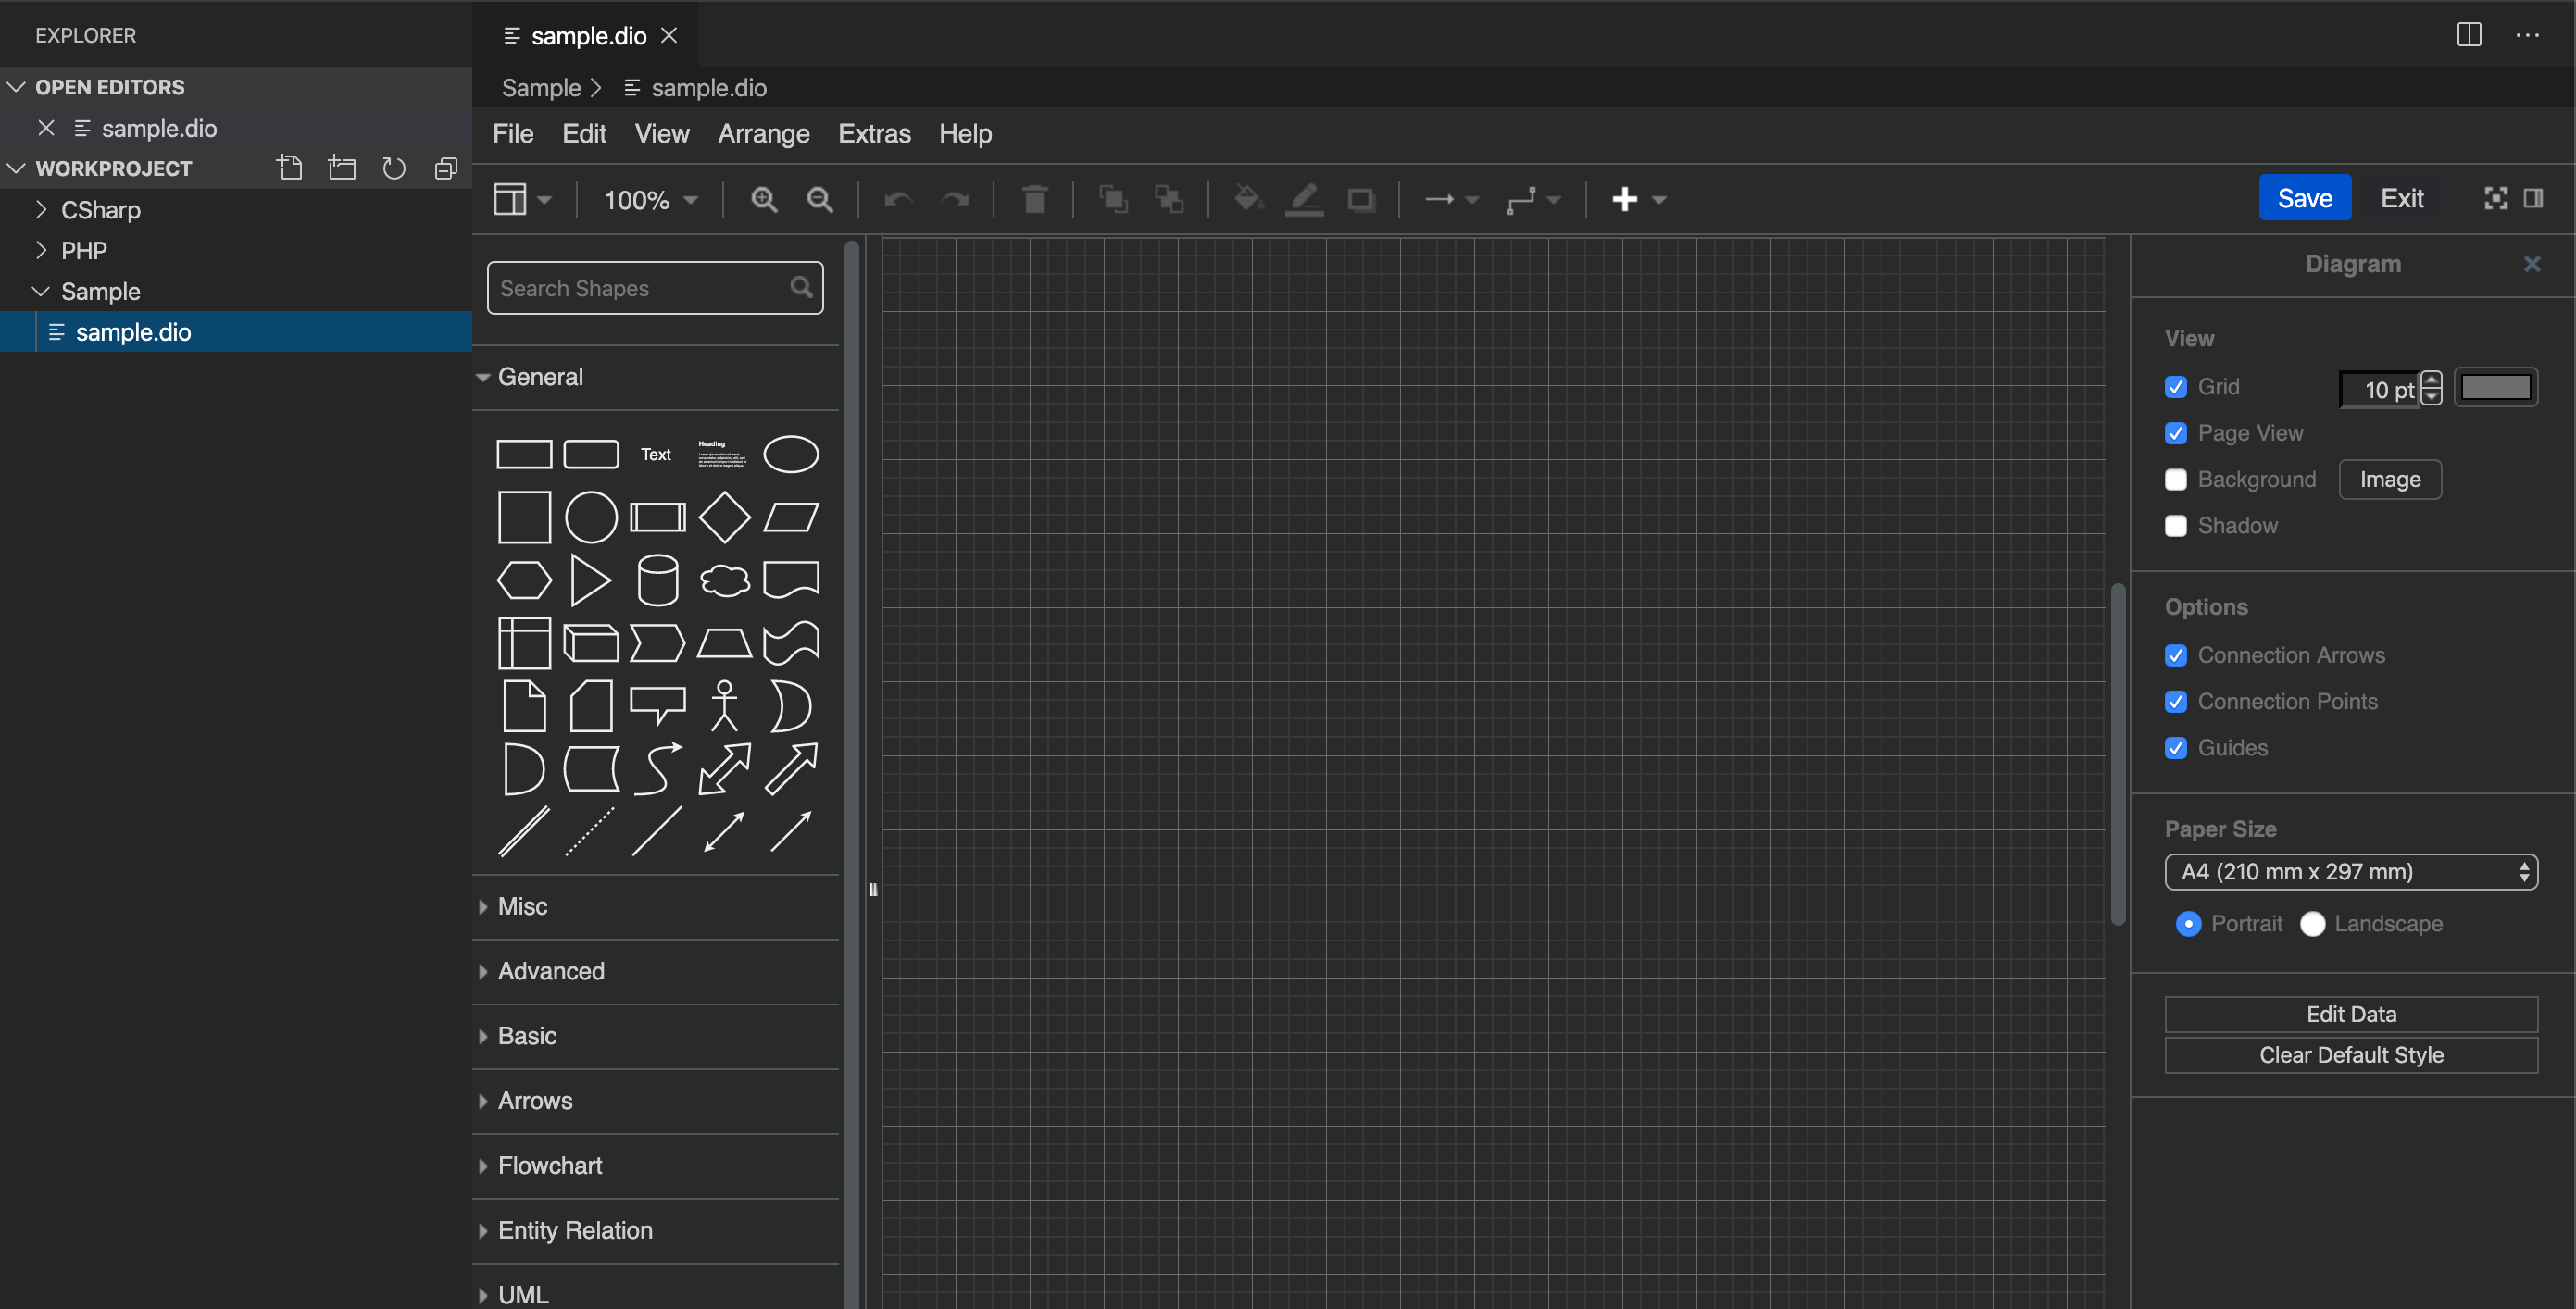Enable the Background checkbox
The height and width of the screenshot is (1309, 2576).
coord(2175,479)
